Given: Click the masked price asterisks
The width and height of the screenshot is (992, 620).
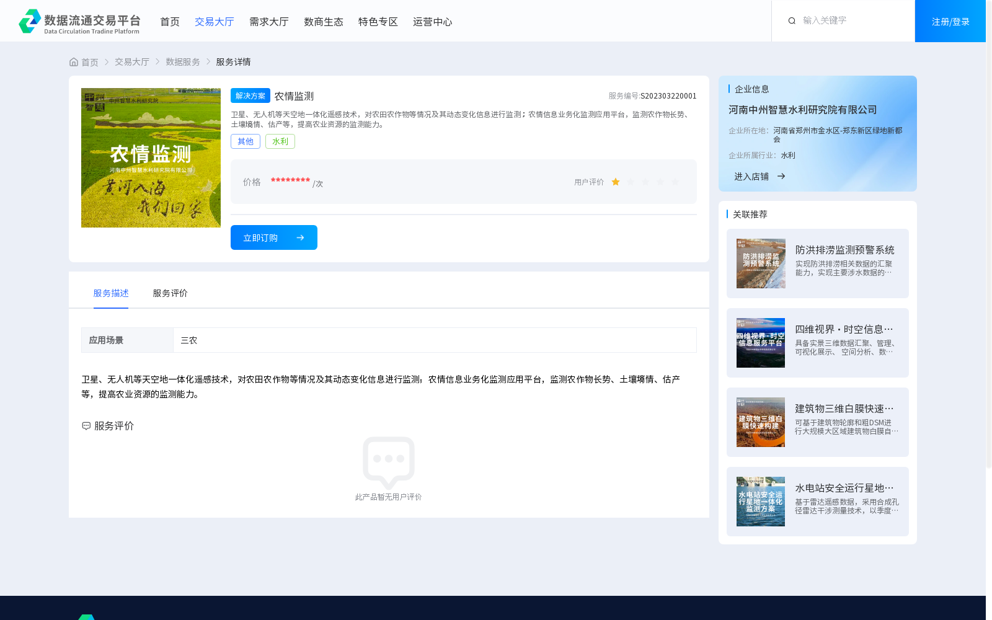Looking at the screenshot, I should pyautogui.click(x=290, y=180).
